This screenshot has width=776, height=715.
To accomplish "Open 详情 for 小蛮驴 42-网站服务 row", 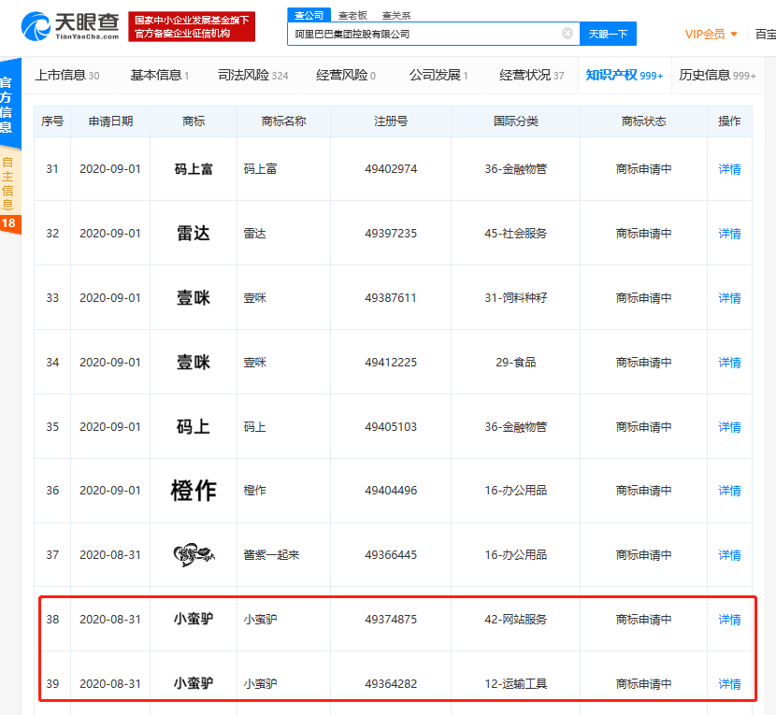I will pos(729,620).
